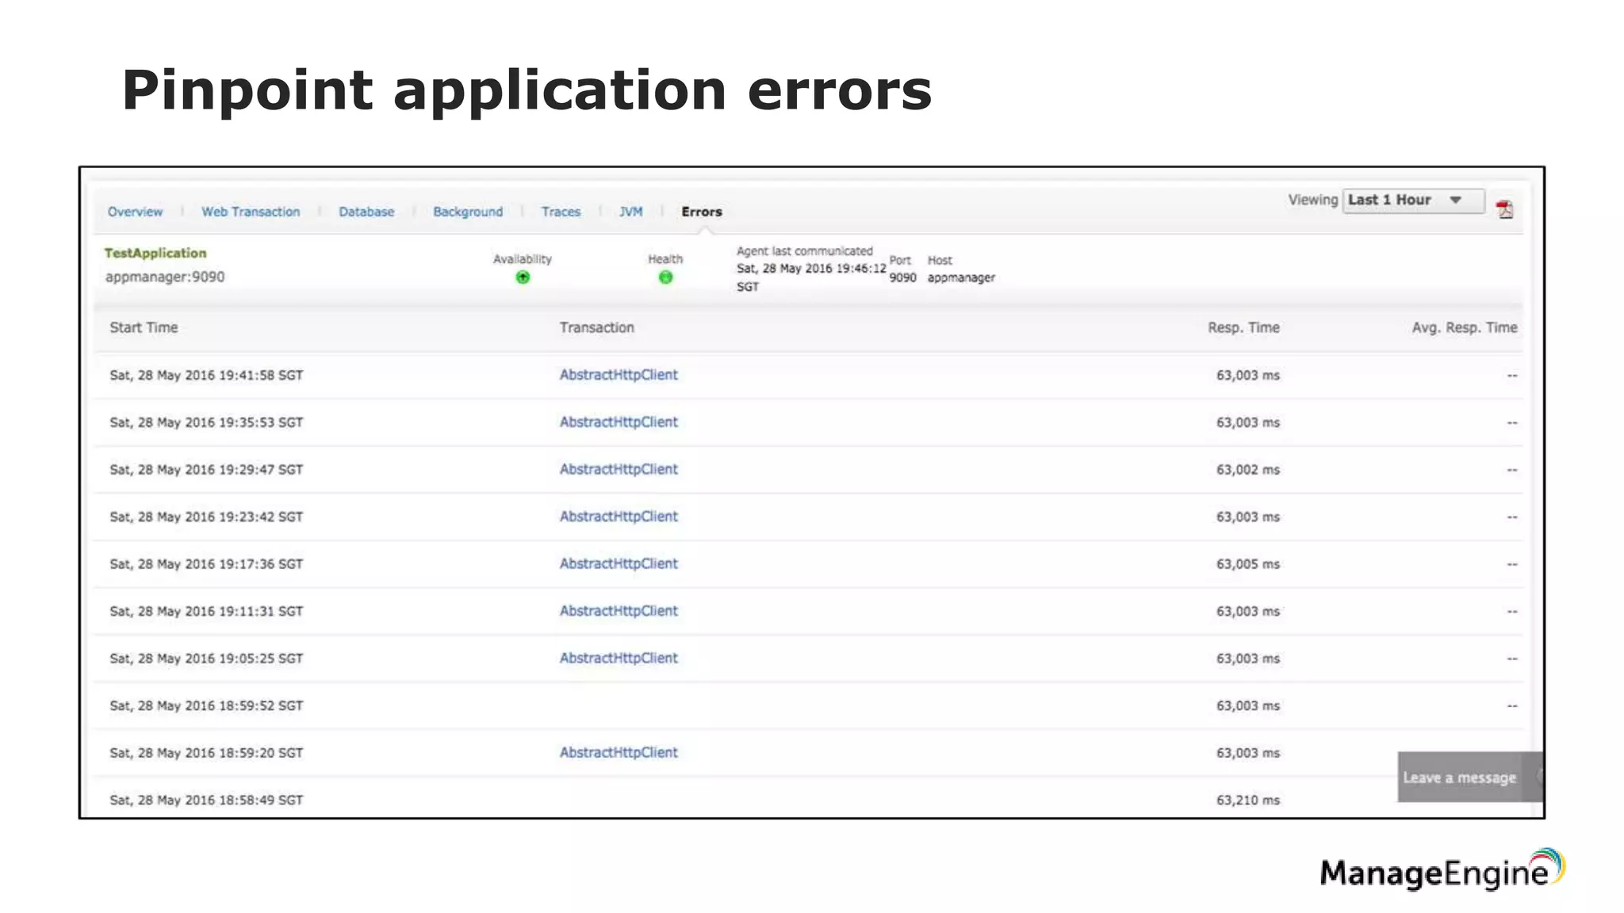Sort by the Avg. Resp. Time column header
The image size is (1624, 913).
click(1464, 327)
